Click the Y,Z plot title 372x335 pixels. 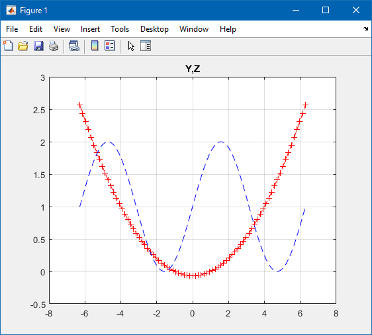tap(193, 69)
